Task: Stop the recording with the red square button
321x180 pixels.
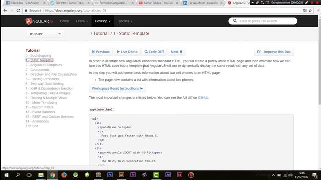Action: pos(317,3)
